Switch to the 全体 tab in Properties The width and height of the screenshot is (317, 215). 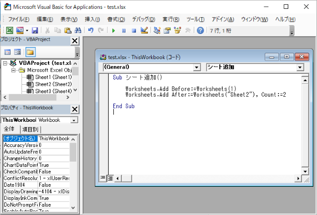point(9,129)
